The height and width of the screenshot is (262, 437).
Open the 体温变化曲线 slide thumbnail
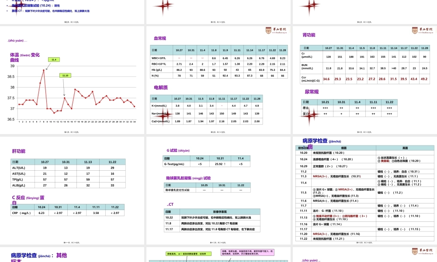[72, 79]
